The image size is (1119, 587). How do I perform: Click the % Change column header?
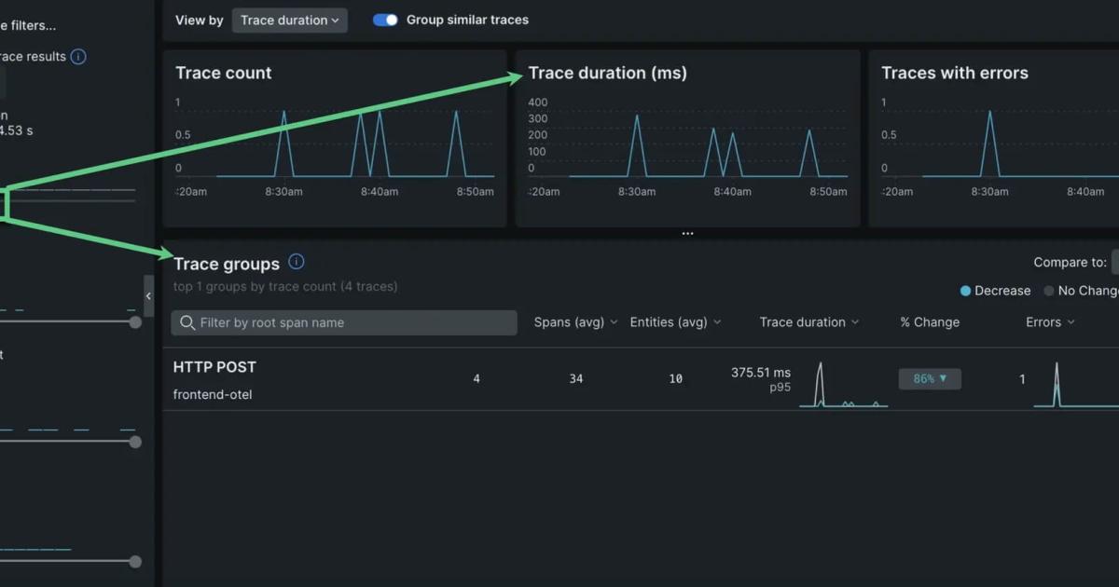930,322
